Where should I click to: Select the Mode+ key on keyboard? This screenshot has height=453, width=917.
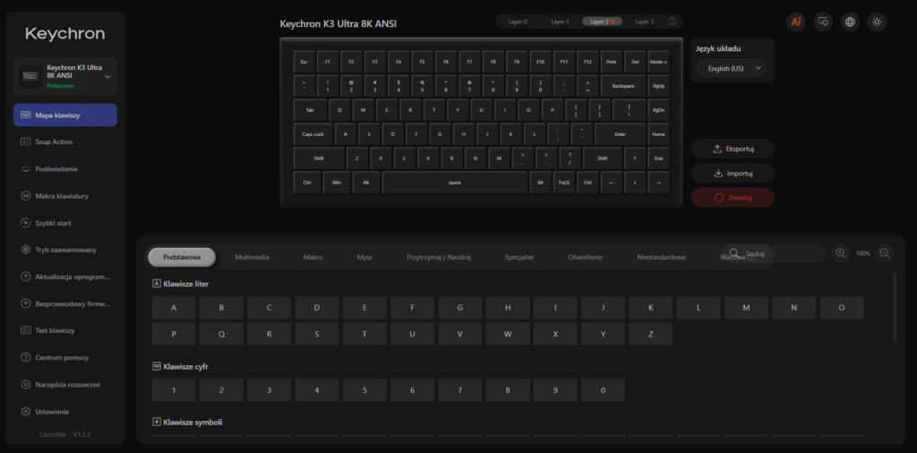point(658,62)
